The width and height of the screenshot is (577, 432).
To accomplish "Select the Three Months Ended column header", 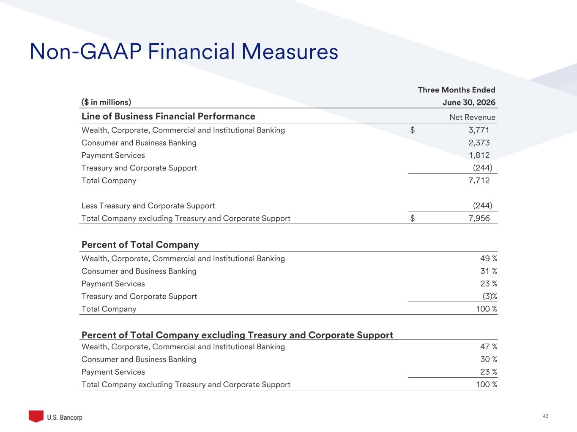I will coord(457,90).
